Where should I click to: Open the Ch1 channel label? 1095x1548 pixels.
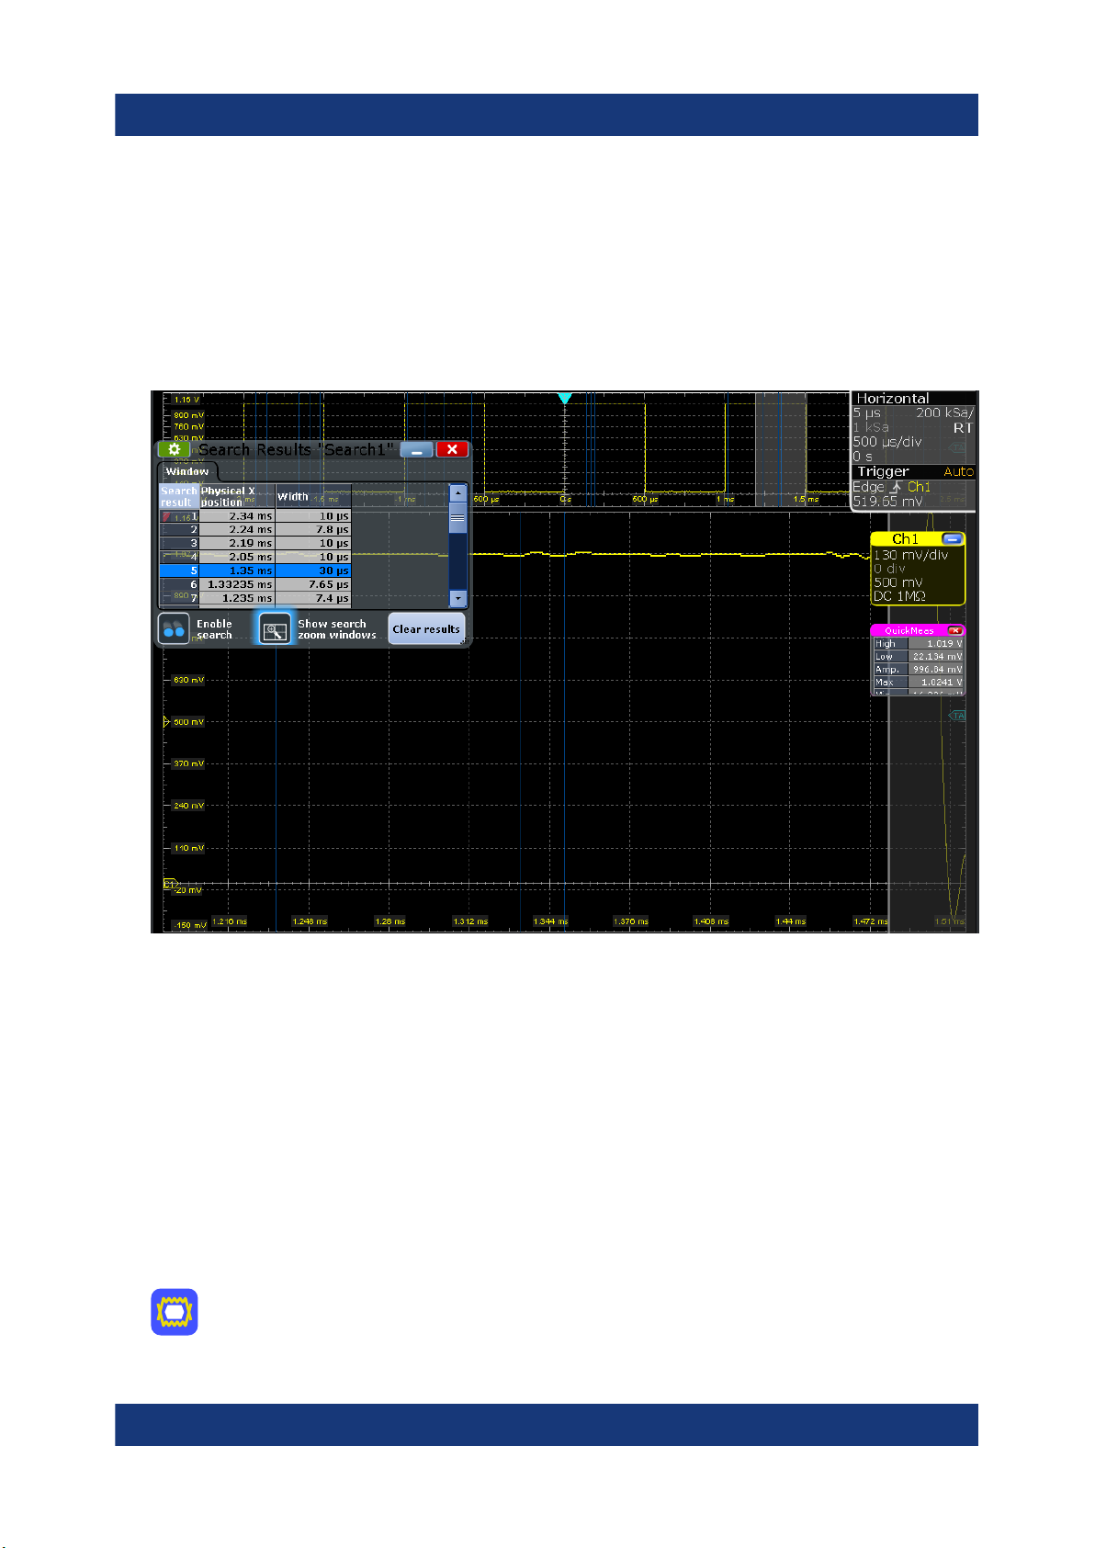pyautogui.click(x=905, y=539)
